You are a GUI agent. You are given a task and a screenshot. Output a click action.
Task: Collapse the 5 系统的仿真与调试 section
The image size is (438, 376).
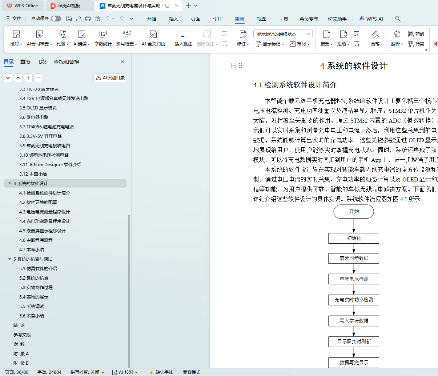click(x=9, y=259)
